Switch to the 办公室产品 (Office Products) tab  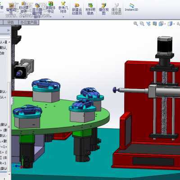[29, 22]
